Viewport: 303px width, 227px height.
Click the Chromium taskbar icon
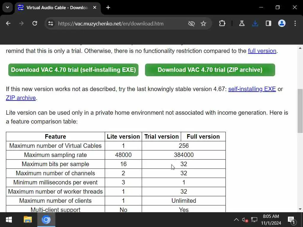click(46, 220)
